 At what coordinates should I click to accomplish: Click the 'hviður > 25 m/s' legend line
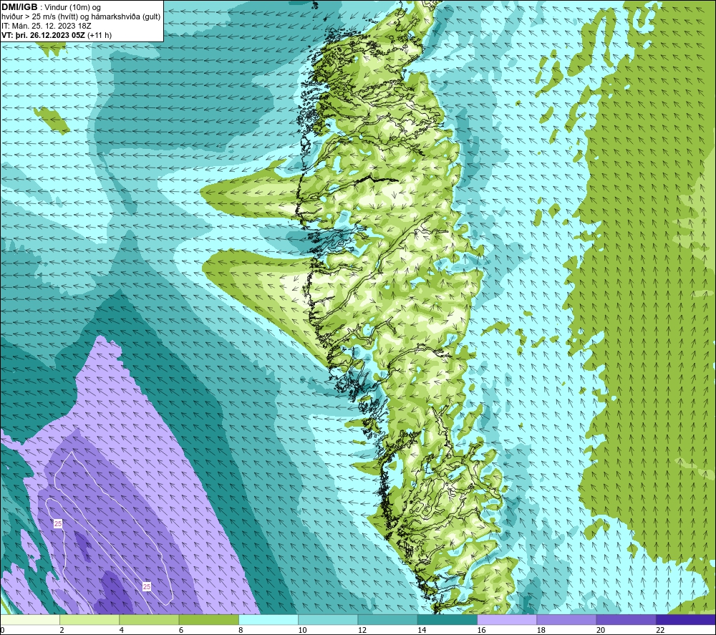point(81,17)
